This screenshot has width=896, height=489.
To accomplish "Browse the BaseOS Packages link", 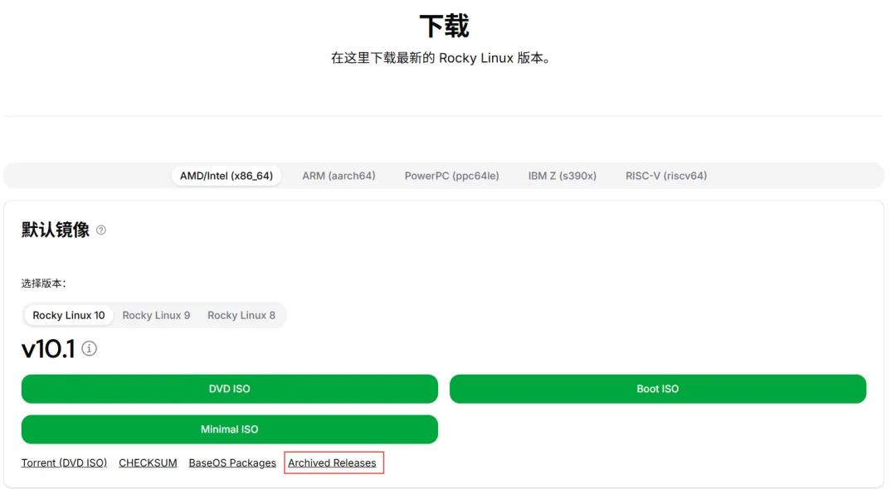I will click(x=232, y=462).
